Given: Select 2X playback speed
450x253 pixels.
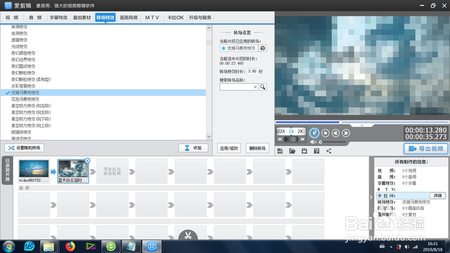Looking at the screenshot, I should (x=300, y=131).
